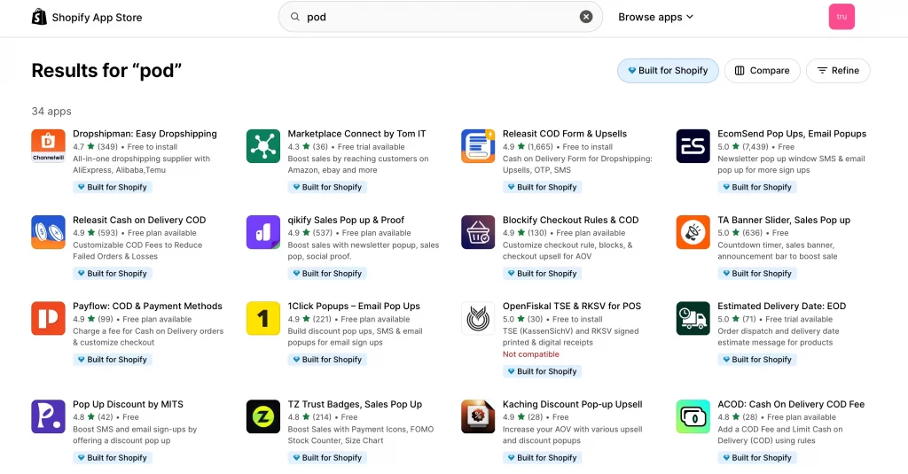Open TA Banner Slider, Sales Pop up title
This screenshot has height=474, width=908.
tap(784, 220)
